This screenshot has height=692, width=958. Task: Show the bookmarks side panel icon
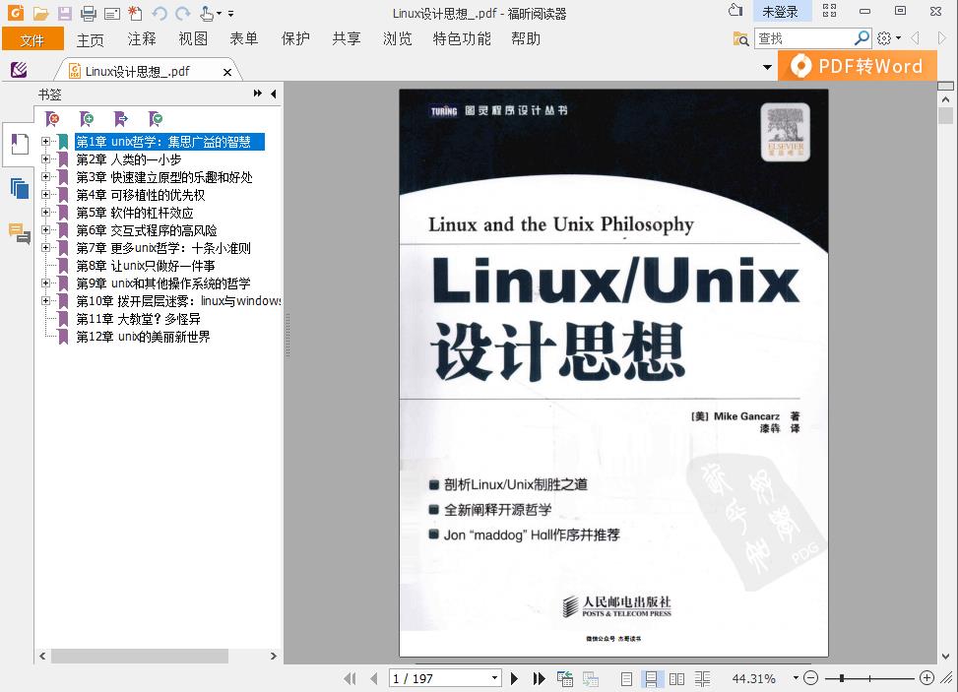[20, 144]
